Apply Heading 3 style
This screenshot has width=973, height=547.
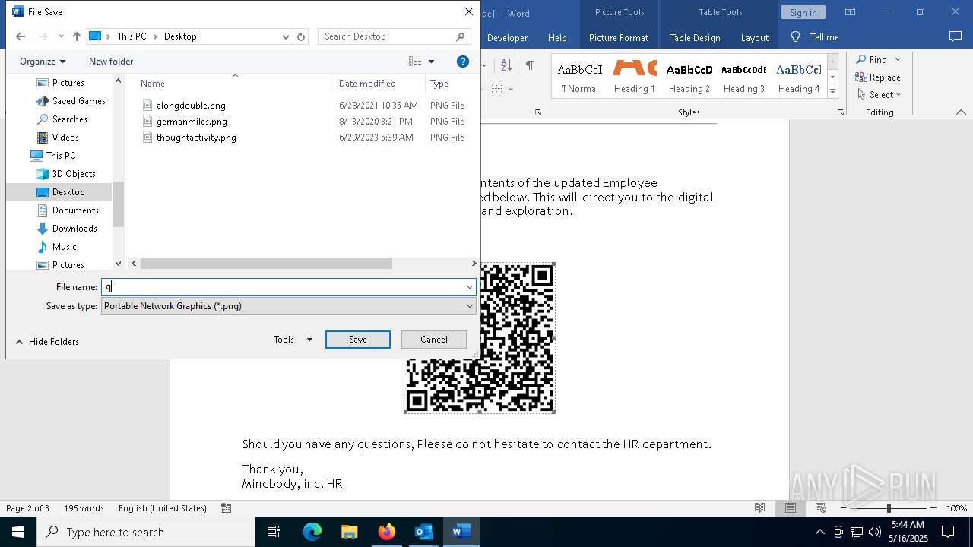click(744, 77)
